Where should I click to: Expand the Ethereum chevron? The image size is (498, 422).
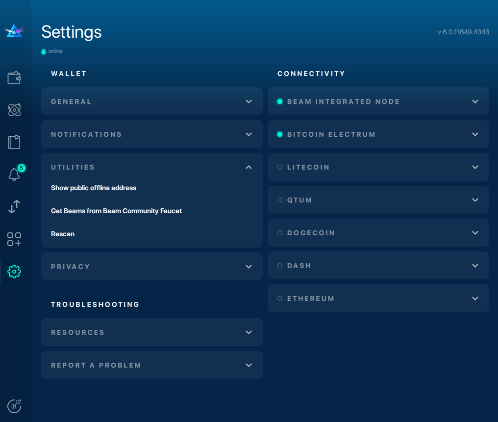click(475, 298)
